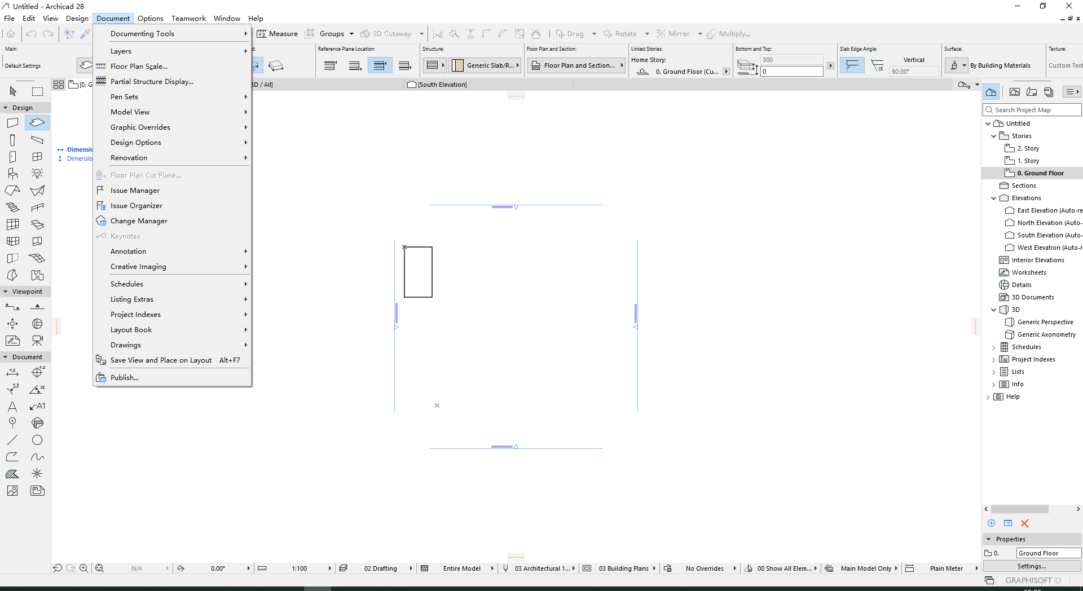Image resolution: width=1083 pixels, height=591 pixels.
Task: Select the Text tool in Document toolbox
Action: tap(12, 406)
